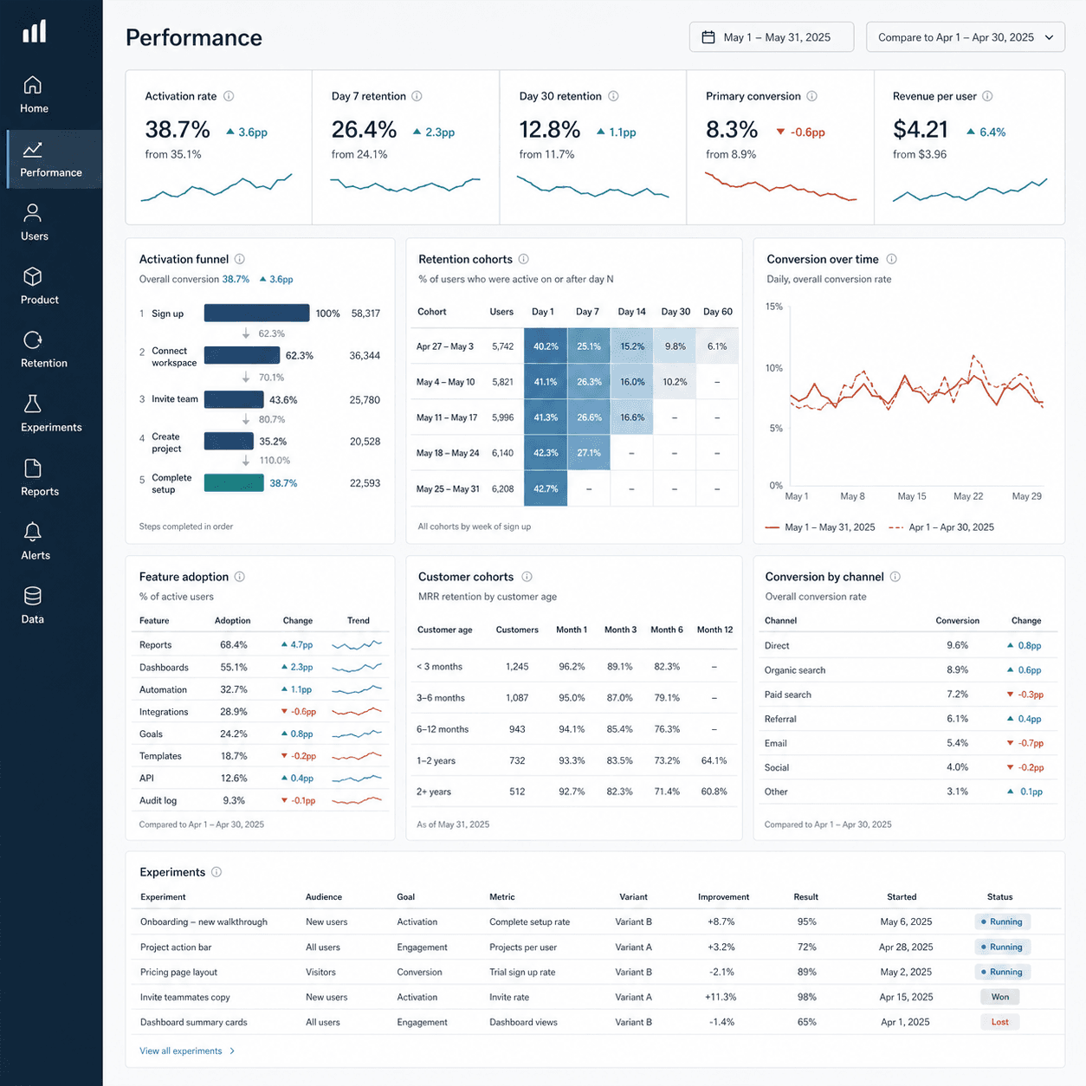Click the Won status badge
This screenshot has width=1086, height=1086.
1000,997
